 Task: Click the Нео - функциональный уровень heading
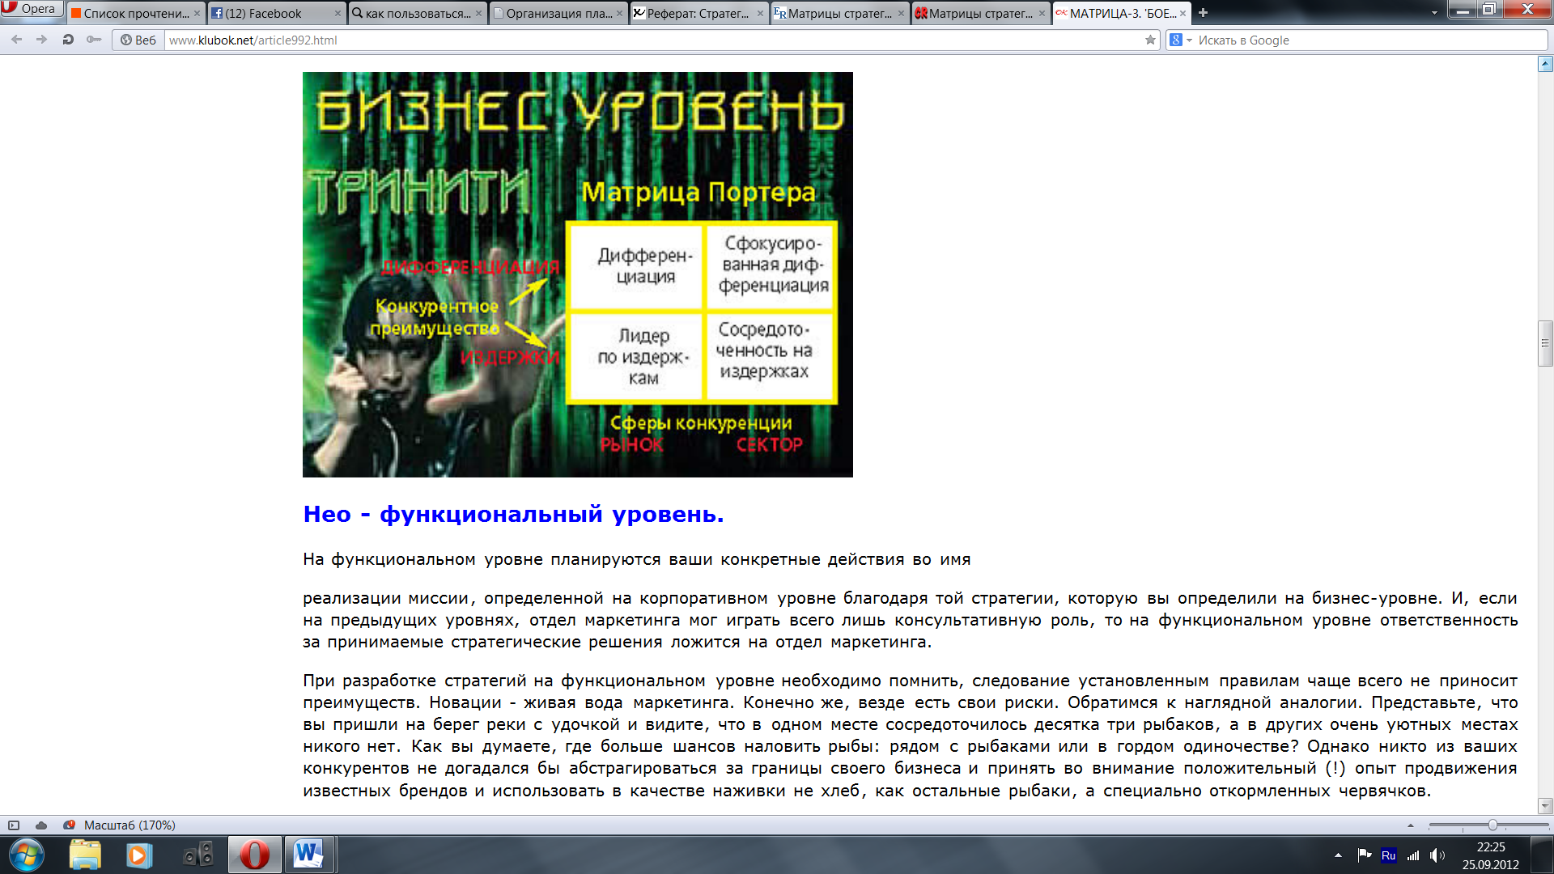tap(513, 514)
